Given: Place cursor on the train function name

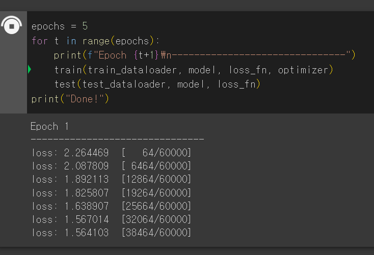Looking at the screenshot, I should 68,70.
